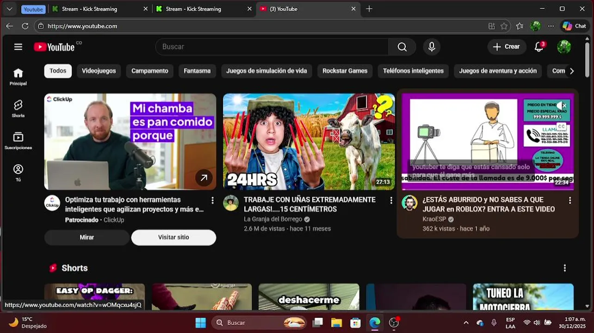Open the 24HRS long nails thumbnail
Screen dimensions: 594x333
click(x=309, y=142)
